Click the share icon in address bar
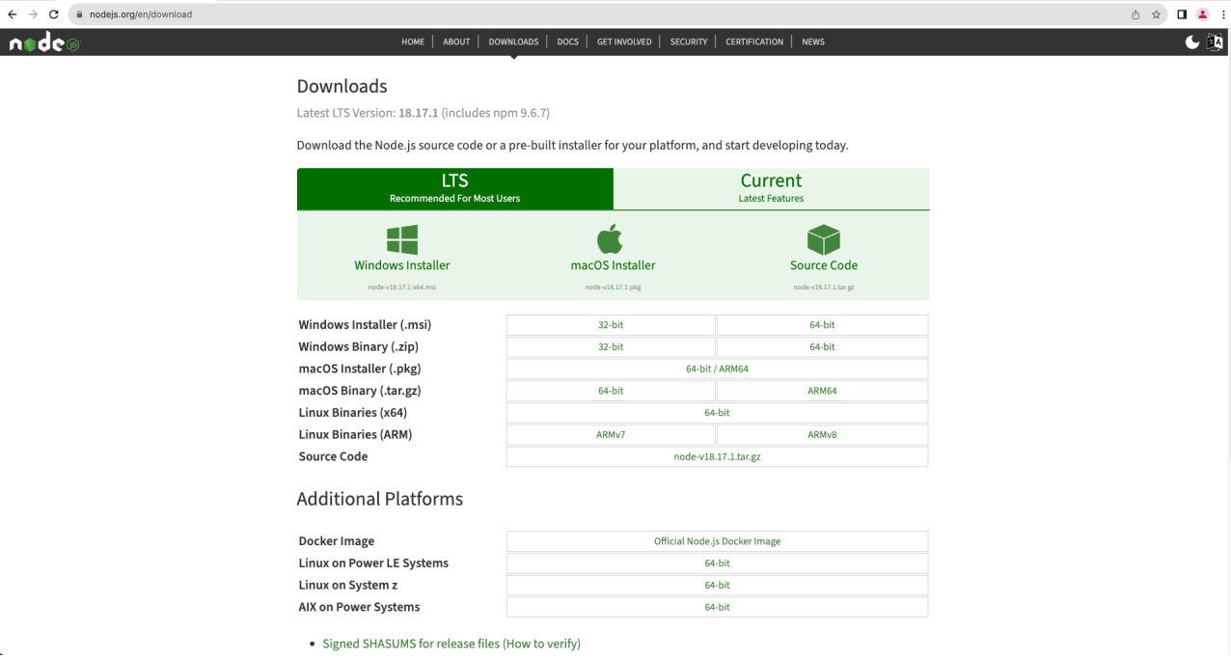Viewport: 1231px width, 660px height. point(1135,14)
